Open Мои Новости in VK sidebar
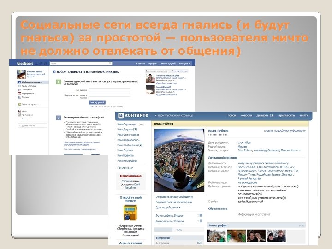The height and width of the screenshot is (249, 332). [x=125, y=156]
